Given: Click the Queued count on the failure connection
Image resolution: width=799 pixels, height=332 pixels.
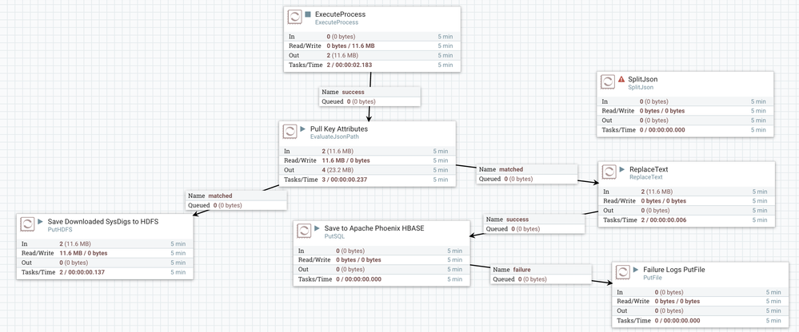Looking at the screenshot, I should (532, 279).
